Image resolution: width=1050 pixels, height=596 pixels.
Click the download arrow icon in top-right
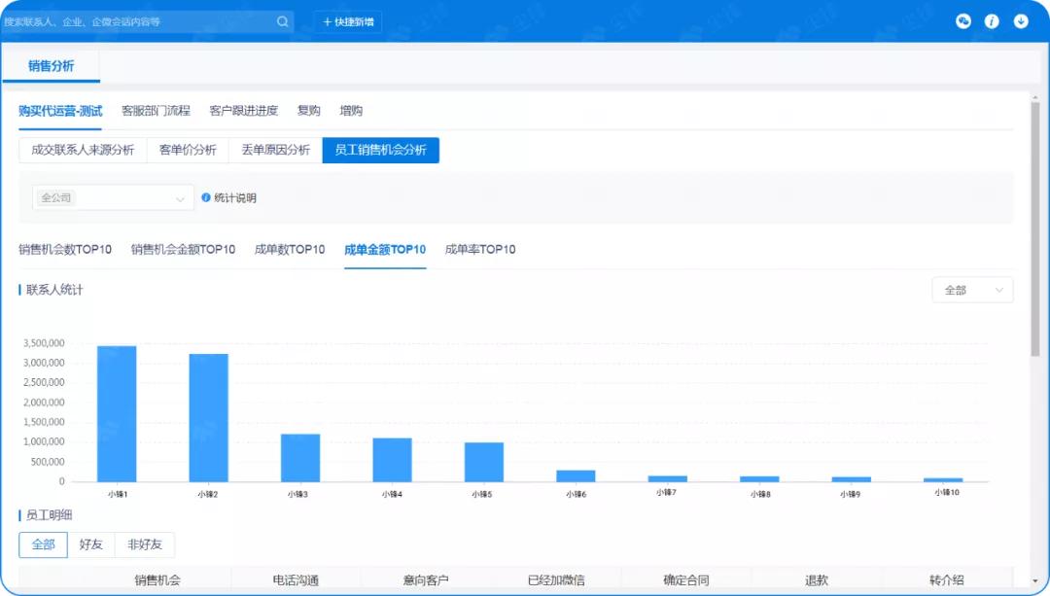[1021, 20]
